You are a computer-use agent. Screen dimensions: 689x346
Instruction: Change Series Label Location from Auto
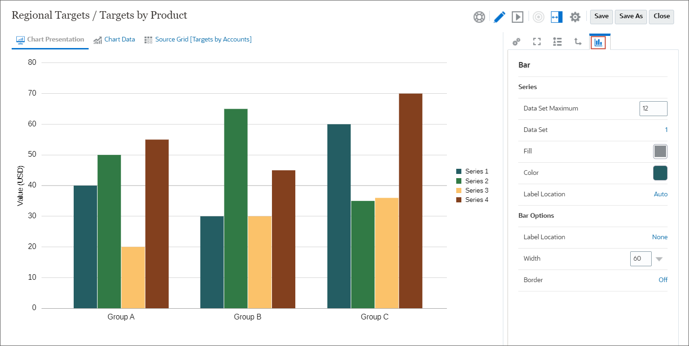pos(661,194)
